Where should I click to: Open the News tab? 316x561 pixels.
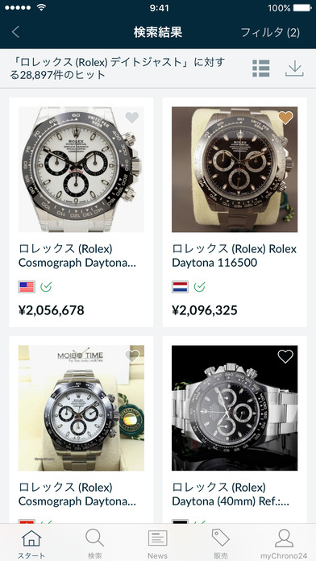coord(157,544)
